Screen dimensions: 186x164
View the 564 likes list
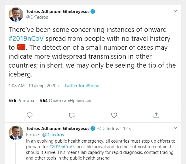[65, 100]
